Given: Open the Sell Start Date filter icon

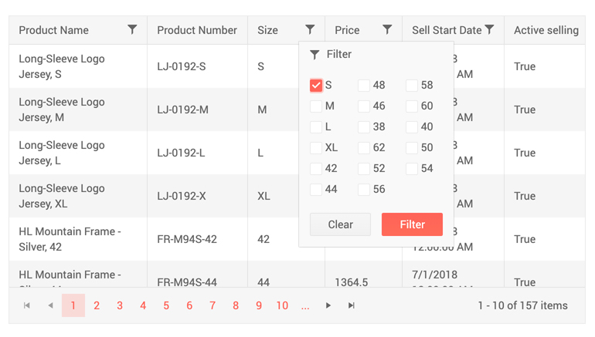Looking at the screenshot, I should point(490,29).
